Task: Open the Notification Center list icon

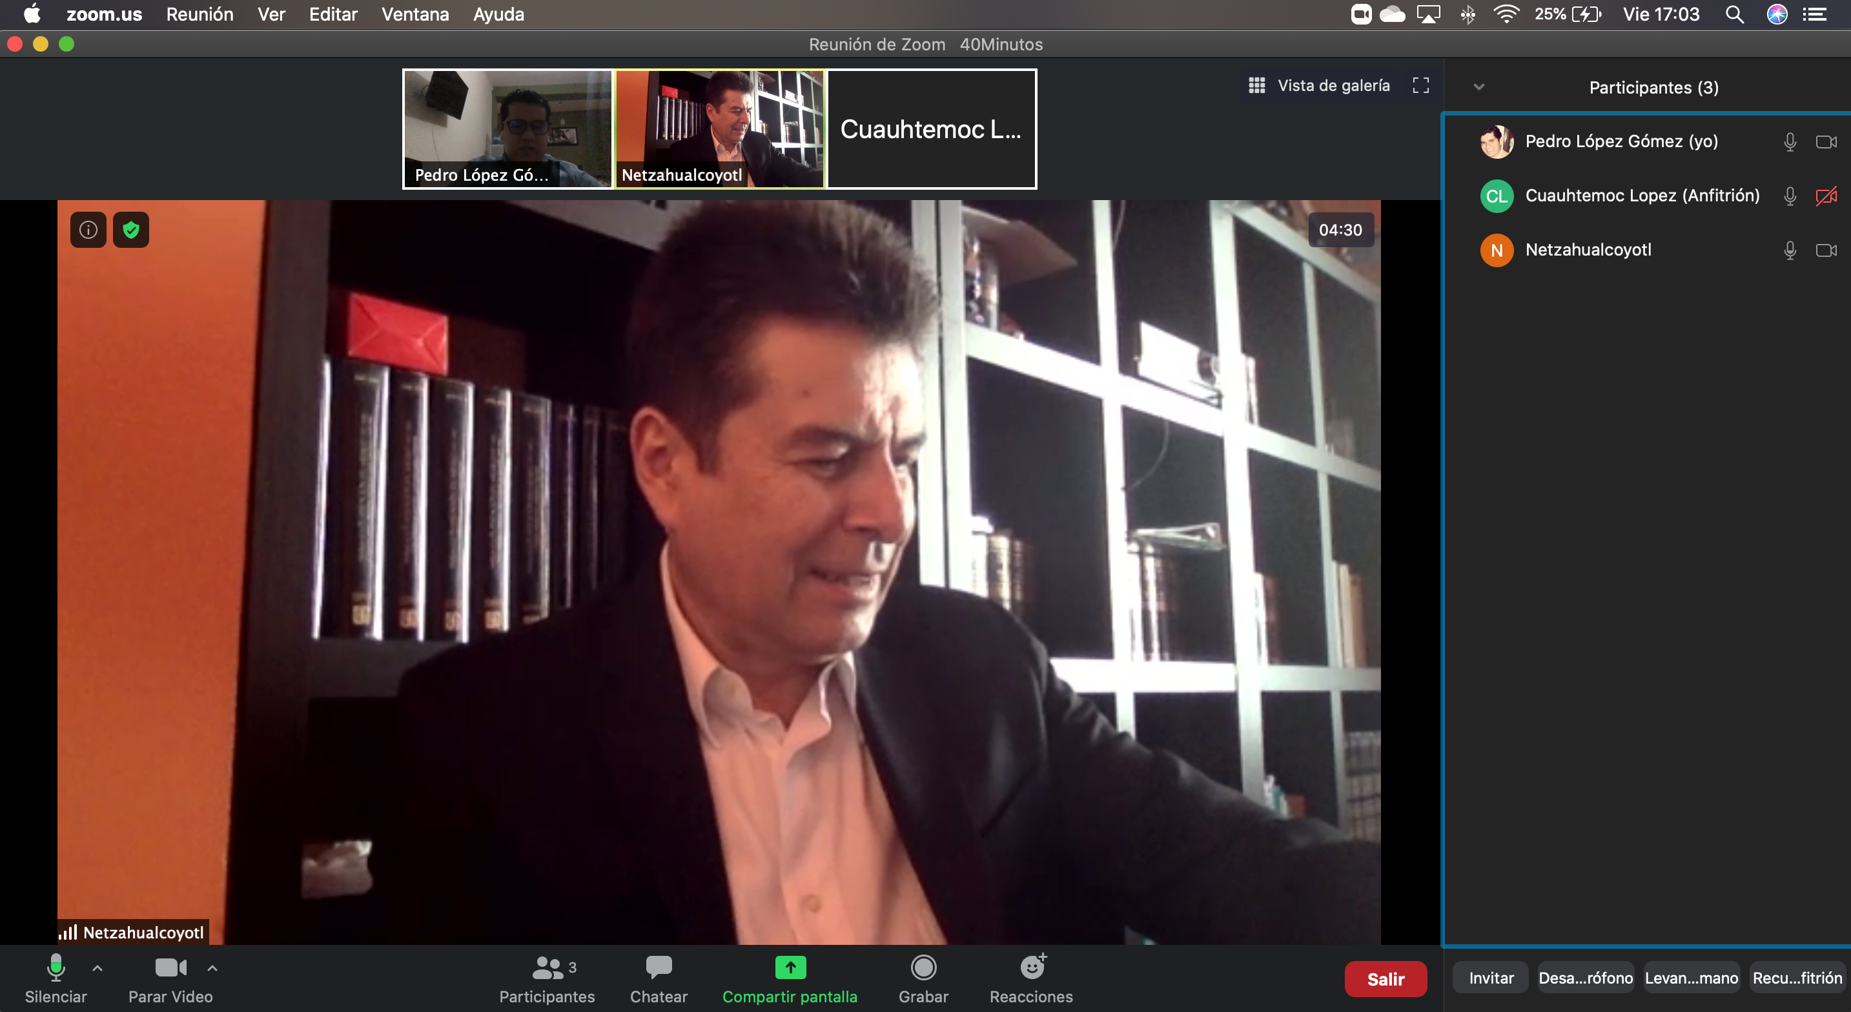Action: tap(1815, 14)
